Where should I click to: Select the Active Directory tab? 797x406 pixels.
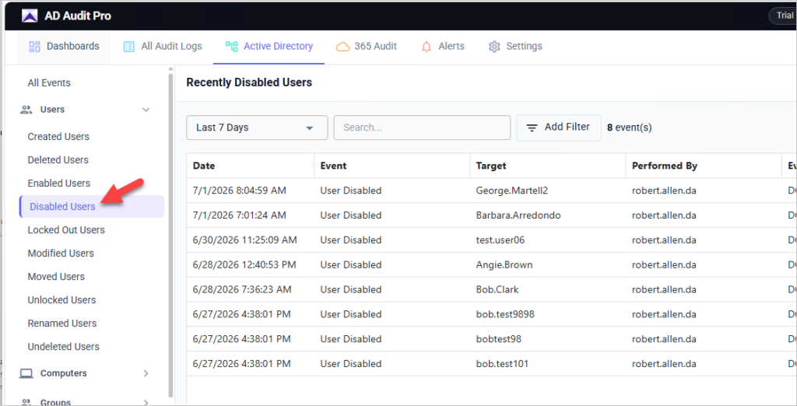pyautogui.click(x=269, y=46)
